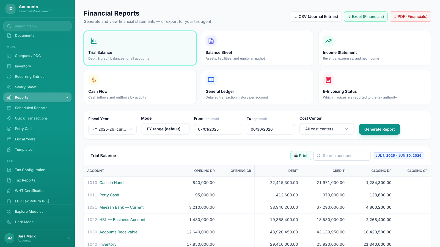This screenshot has width=440, height=247.
Task: Download PDF (Financials)
Action: [x=410, y=16]
